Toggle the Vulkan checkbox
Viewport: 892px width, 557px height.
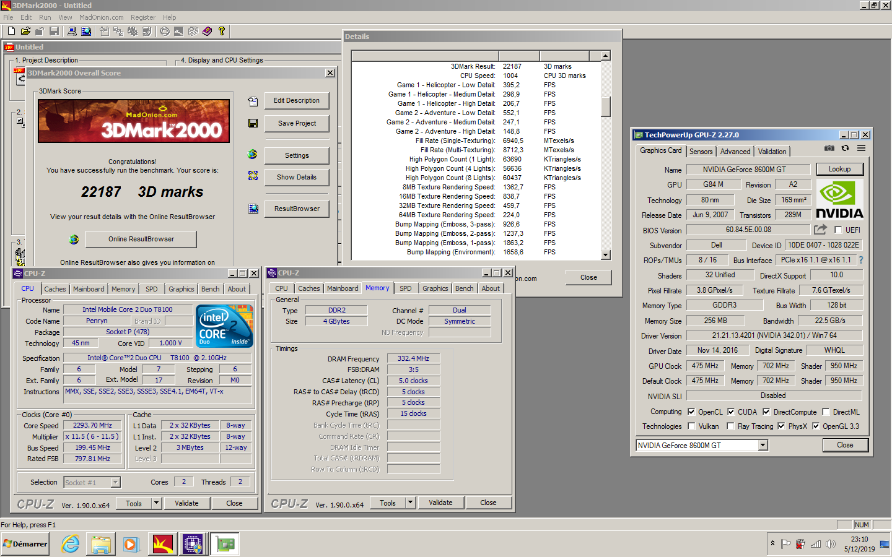click(691, 426)
